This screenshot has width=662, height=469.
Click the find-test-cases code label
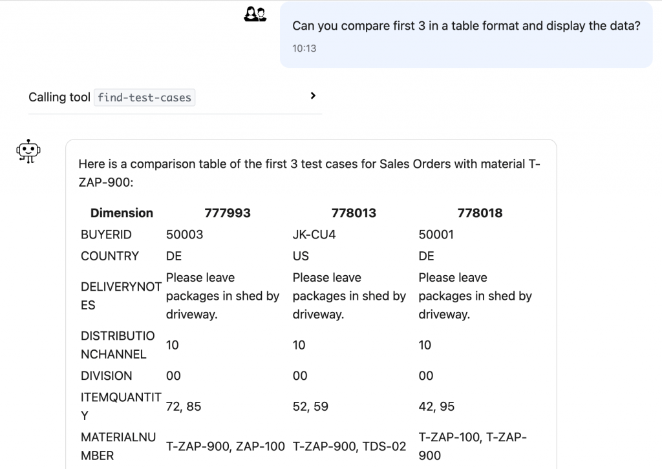pyautogui.click(x=144, y=98)
